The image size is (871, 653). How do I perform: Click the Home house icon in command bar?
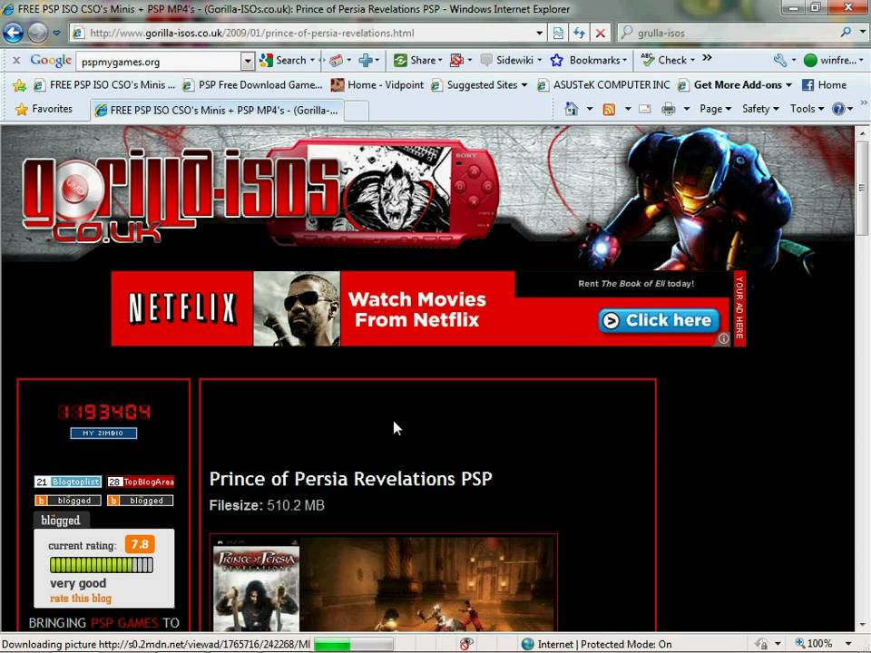pos(571,109)
